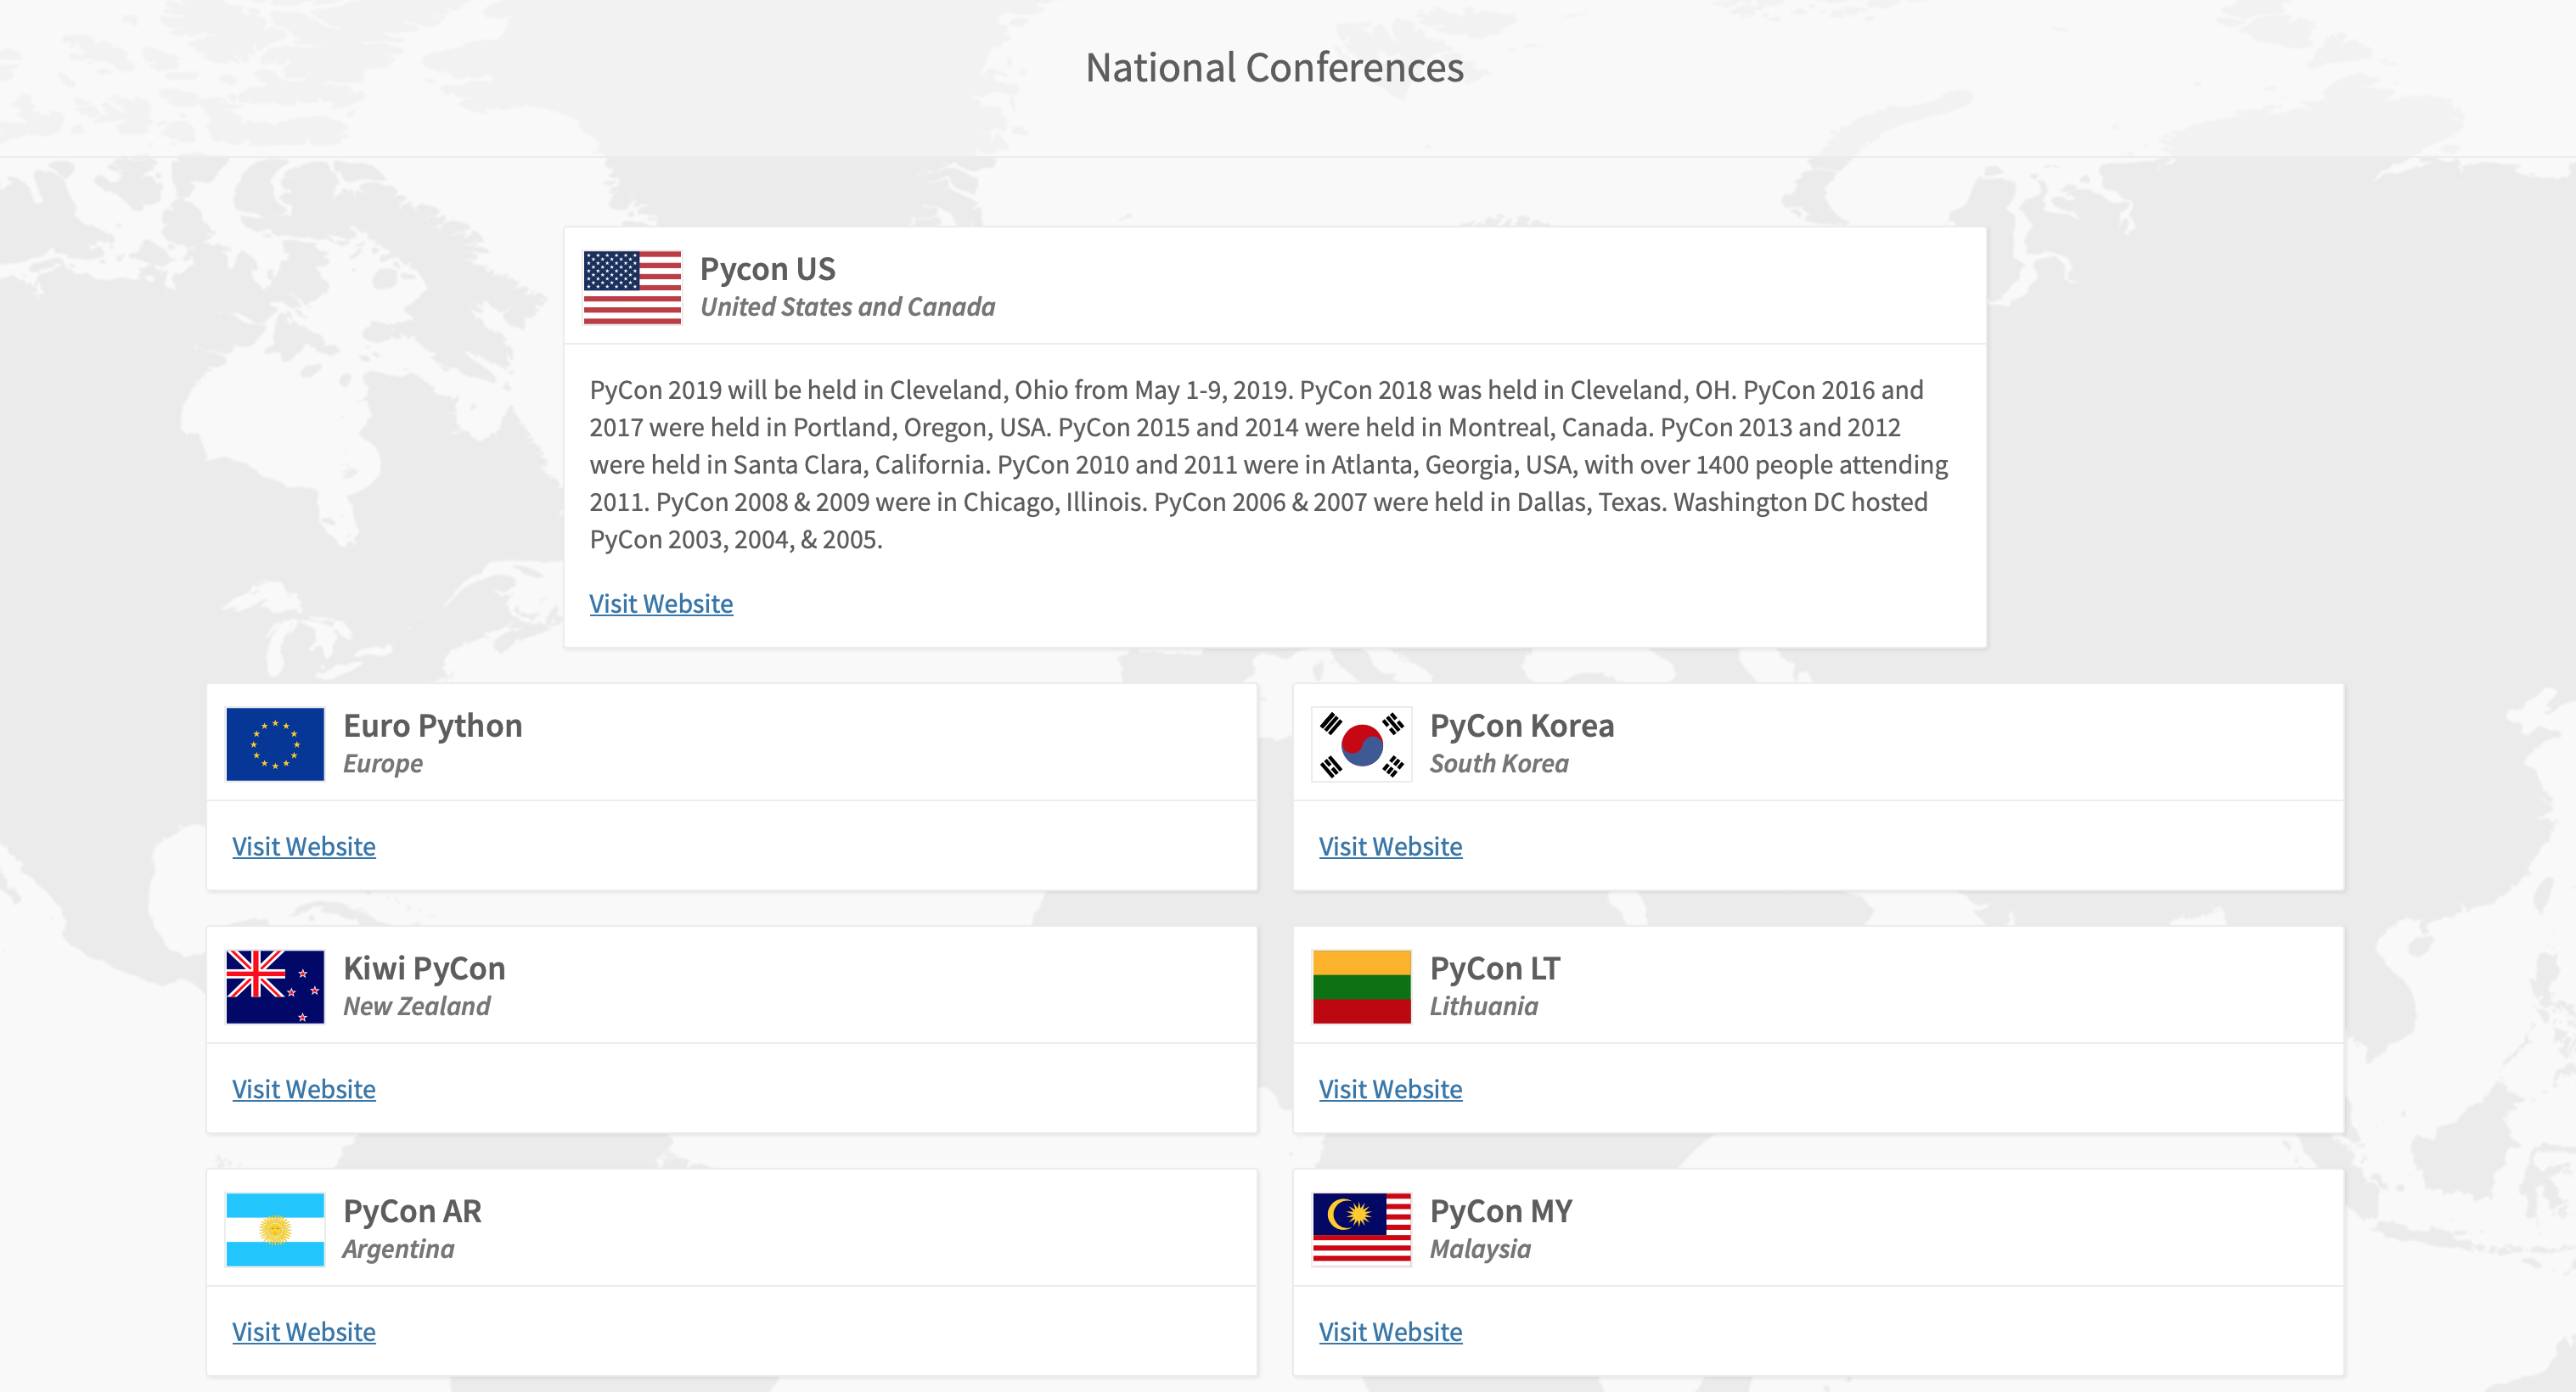Click the PyCon MY heading
This screenshot has height=1392, width=2576.
coord(1500,1212)
